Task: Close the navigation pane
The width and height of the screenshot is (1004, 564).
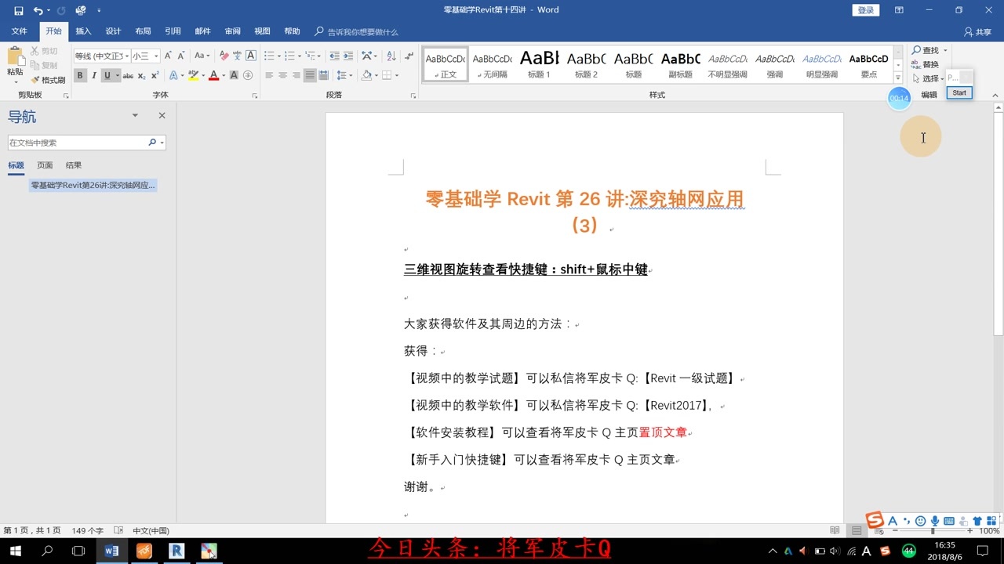Action: tap(162, 115)
